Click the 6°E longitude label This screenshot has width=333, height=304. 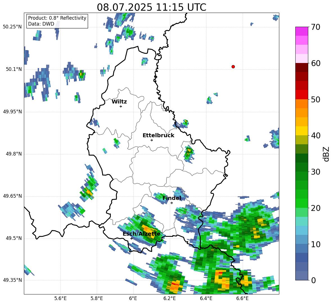(133, 298)
